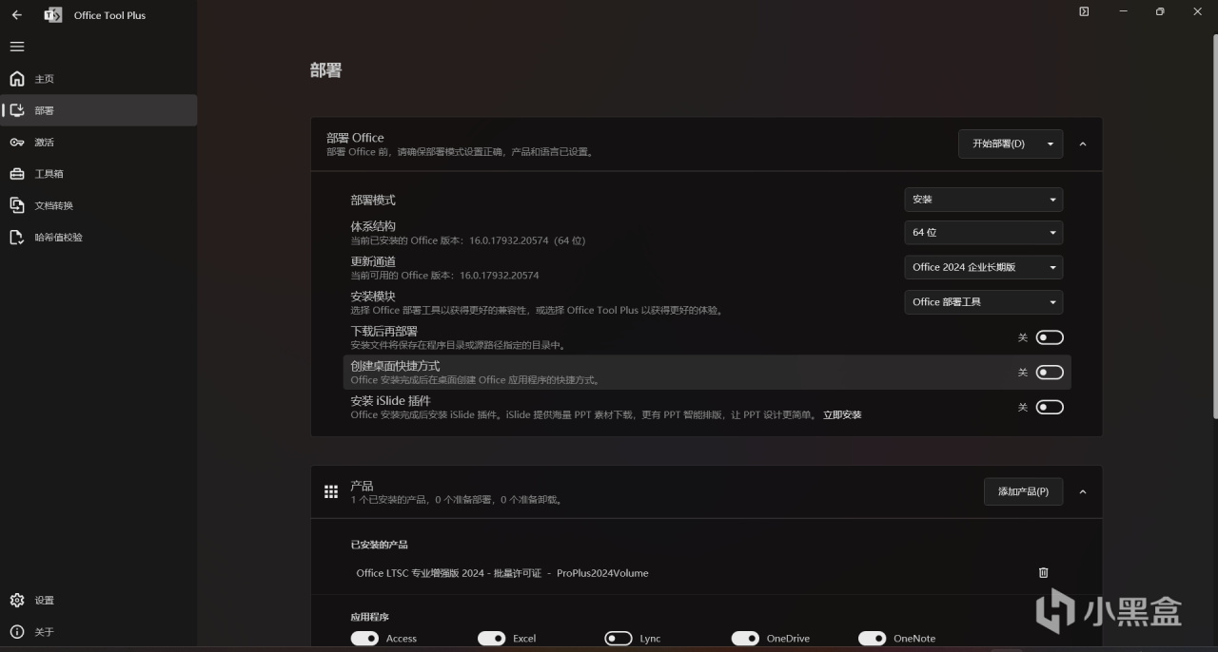Screen dimensions: 1218x652
Task: Open 设置 from the sidebar
Action: tap(99, 601)
